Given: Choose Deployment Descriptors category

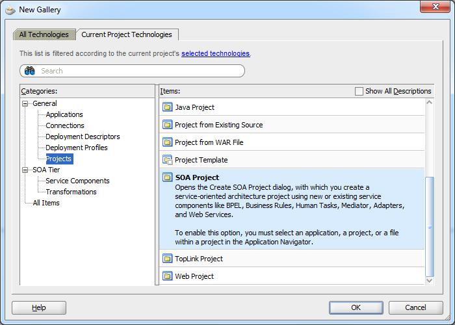Looking at the screenshot, I should pyautogui.click(x=83, y=136).
